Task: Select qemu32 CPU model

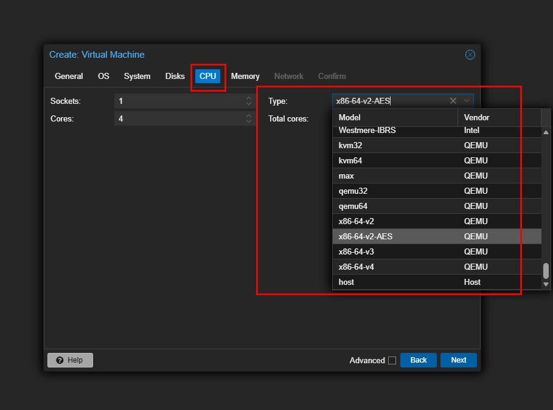Action: pyautogui.click(x=437, y=191)
